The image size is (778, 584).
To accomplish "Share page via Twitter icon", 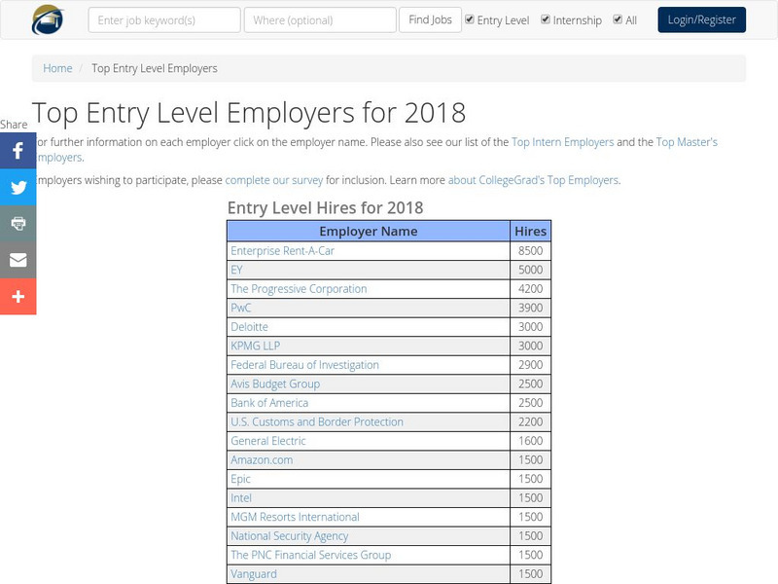I will [x=18, y=188].
